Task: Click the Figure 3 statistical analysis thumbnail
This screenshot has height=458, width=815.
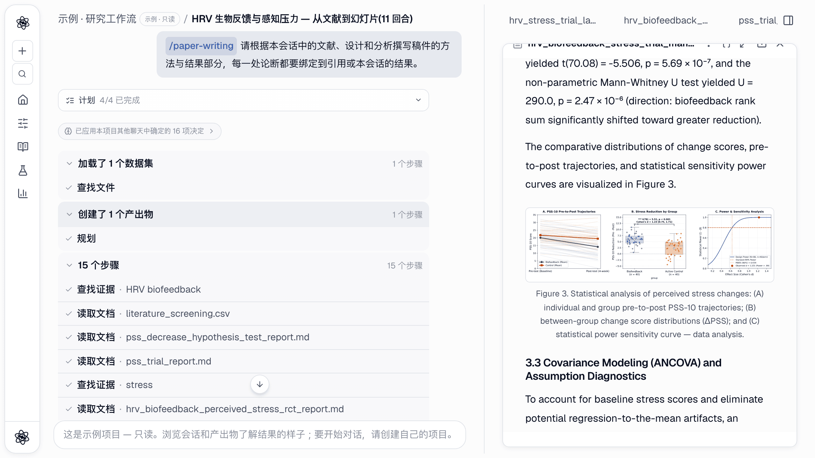Action: click(649, 245)
